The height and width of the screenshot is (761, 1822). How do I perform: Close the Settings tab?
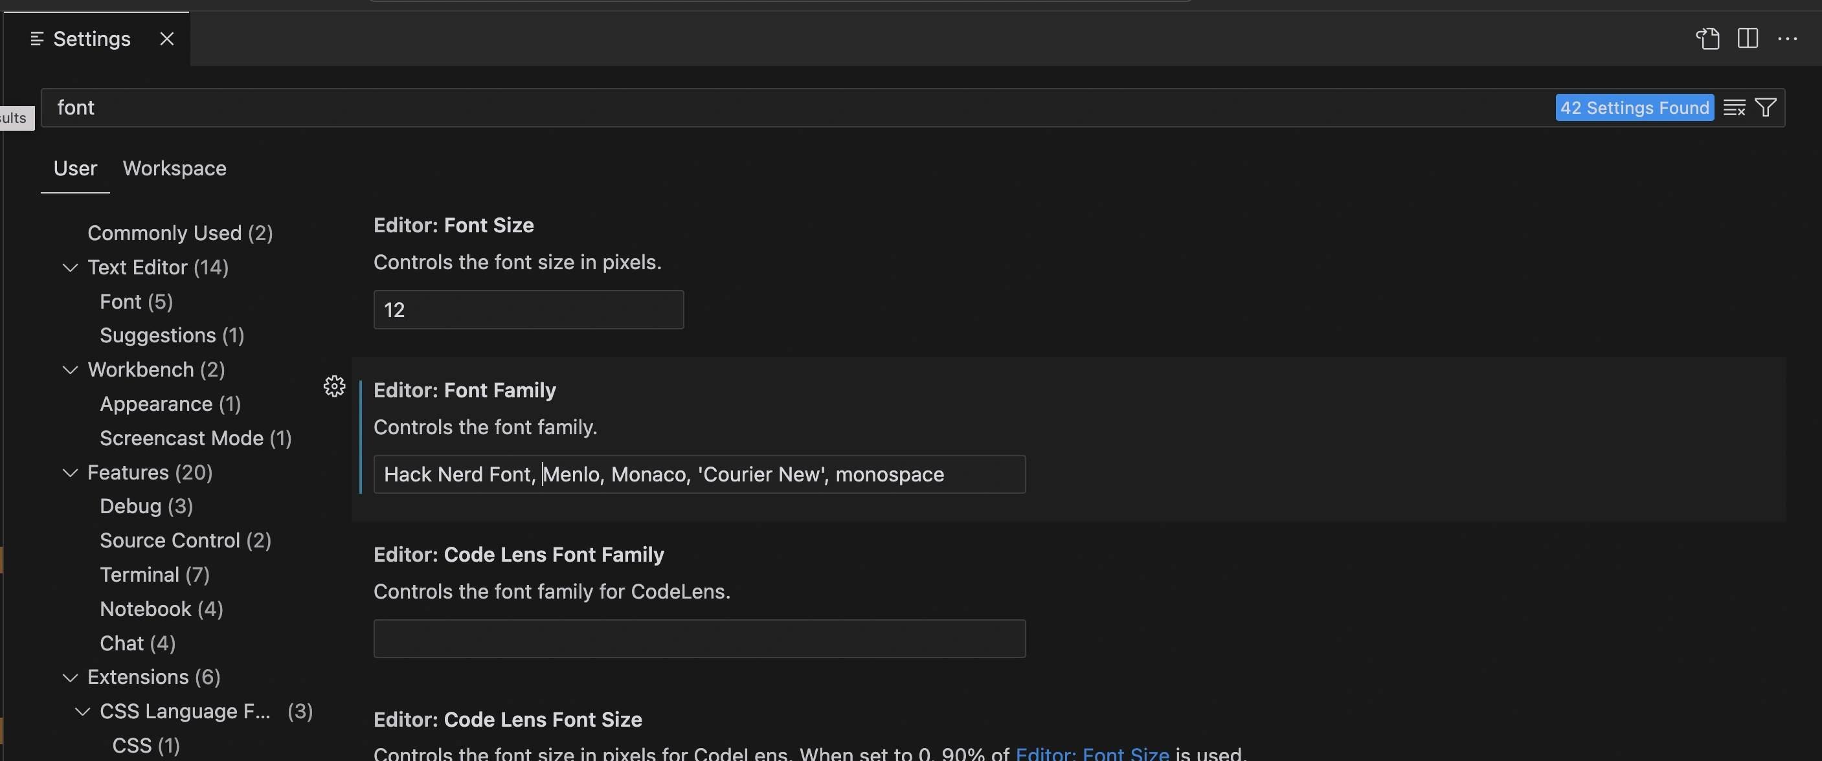coord(167,39)
